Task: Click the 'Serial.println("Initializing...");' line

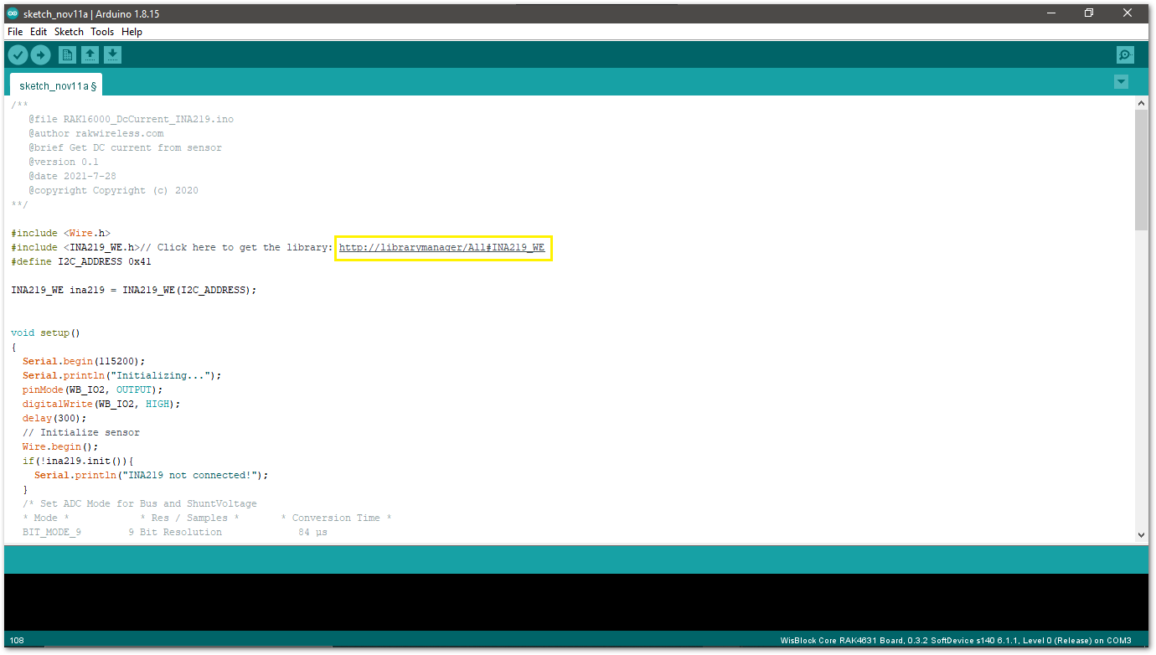Action: [122, 375]
